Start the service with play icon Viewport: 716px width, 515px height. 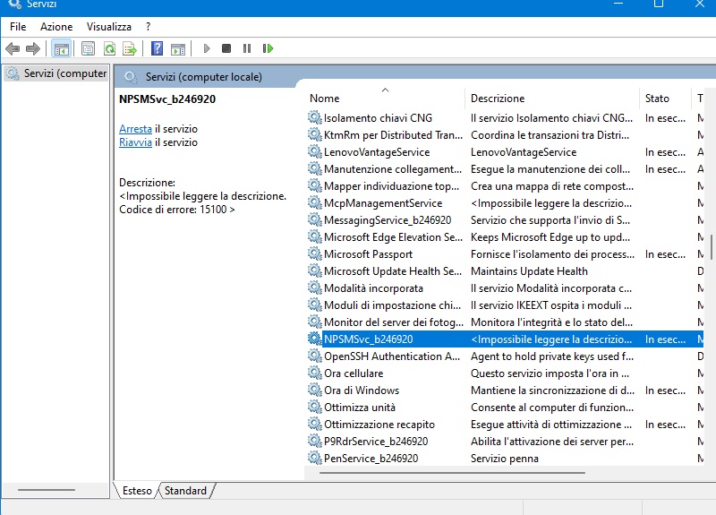pos(207,48)
